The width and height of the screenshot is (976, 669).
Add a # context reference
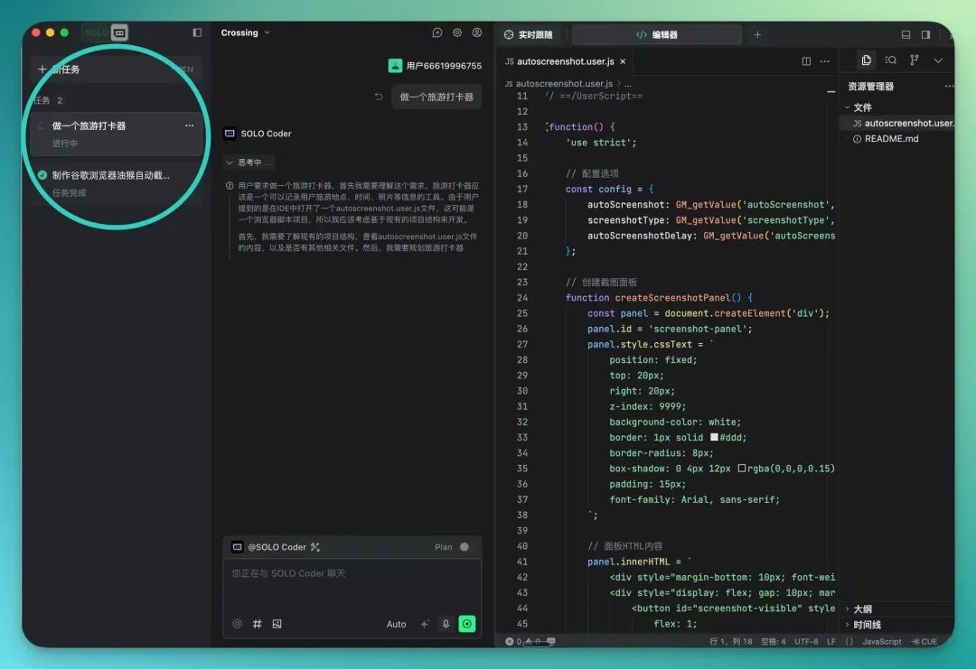(x=257, y=624)
